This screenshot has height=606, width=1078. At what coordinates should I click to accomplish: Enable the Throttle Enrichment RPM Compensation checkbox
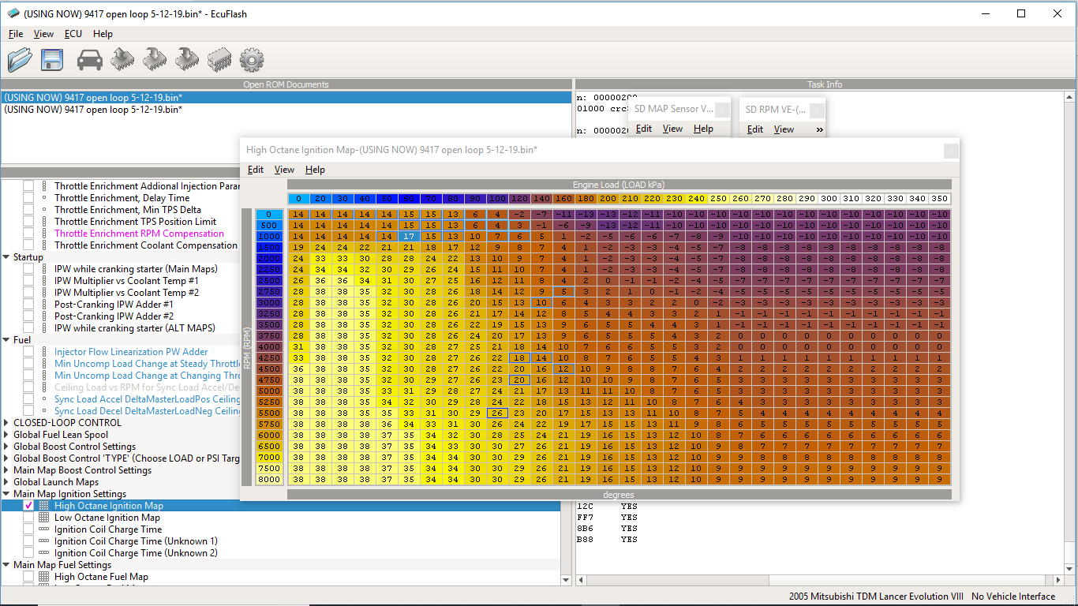(28, 234)
